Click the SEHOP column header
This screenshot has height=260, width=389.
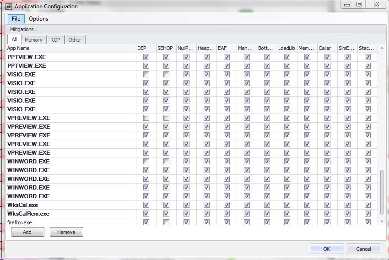[166, 48]
